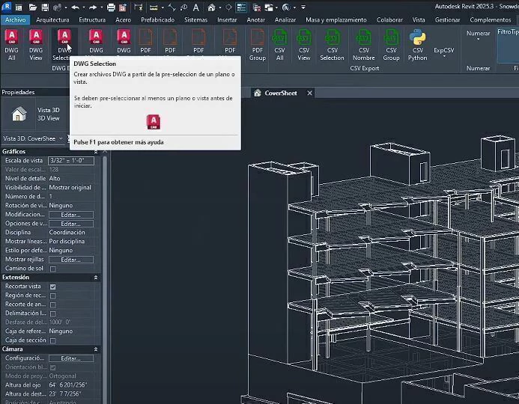519x404 pixels.
Task: Switch to the Arquitectura ribbon tab
Action: pos(52,20)
